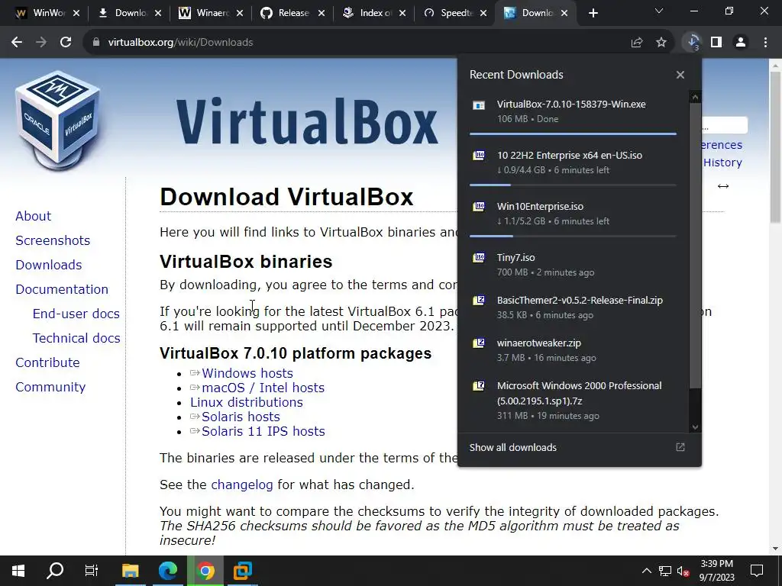The image size is (782, 586).
Task: Click the VirtualBox-7.0.10 exe file icon
Action: pyautogui.click(x=479, y=105)
